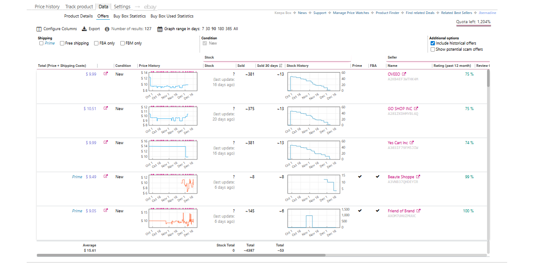Open external link icon beside Friend of Brand
The height and width of the screenshot is (263, 533).
(x=418, y=211)
